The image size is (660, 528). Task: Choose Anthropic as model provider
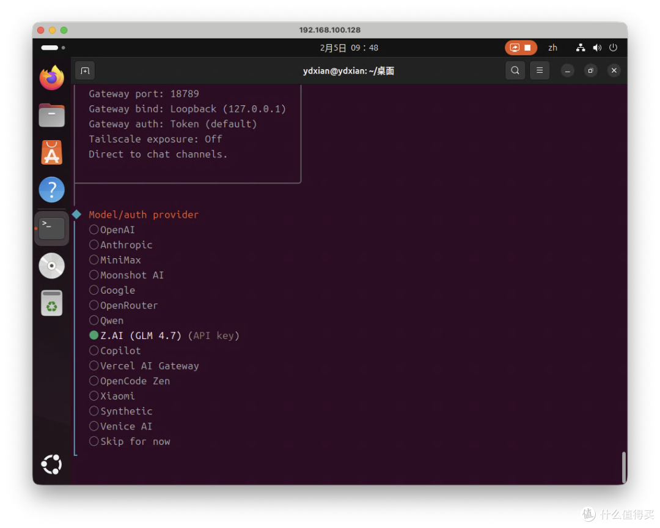point(121,245)
